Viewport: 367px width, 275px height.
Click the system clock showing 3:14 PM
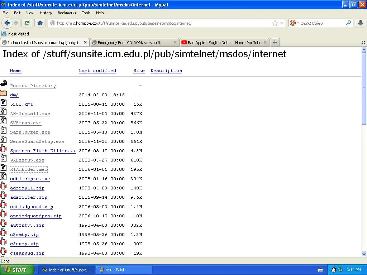354,270
